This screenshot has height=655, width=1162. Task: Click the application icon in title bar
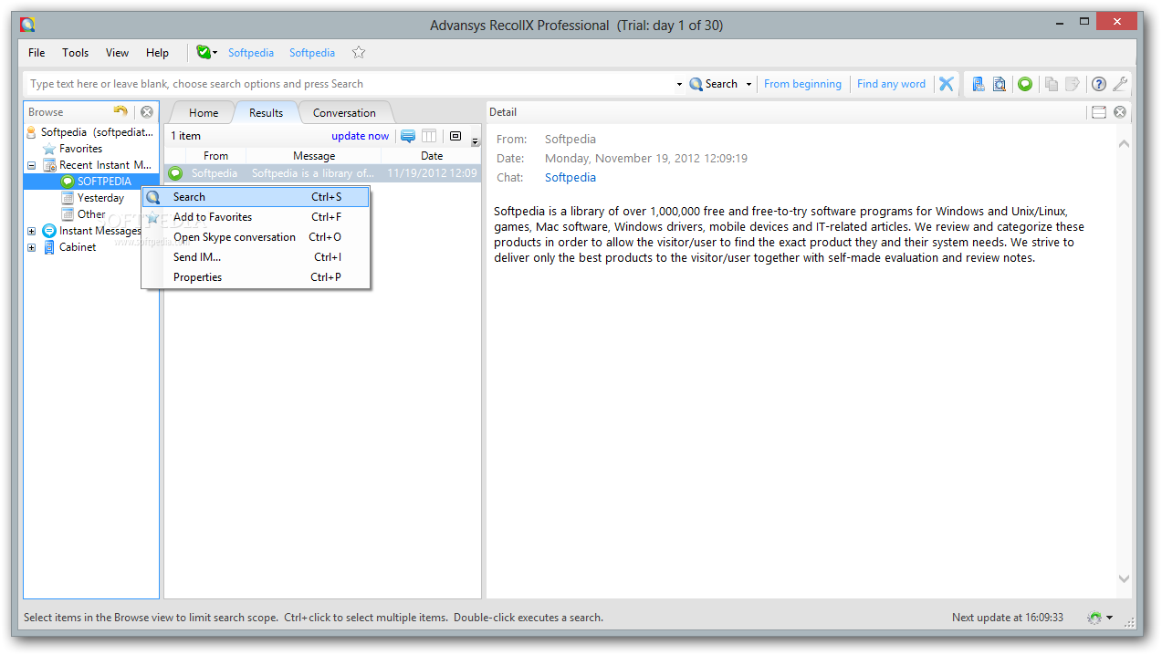[27, 25]
